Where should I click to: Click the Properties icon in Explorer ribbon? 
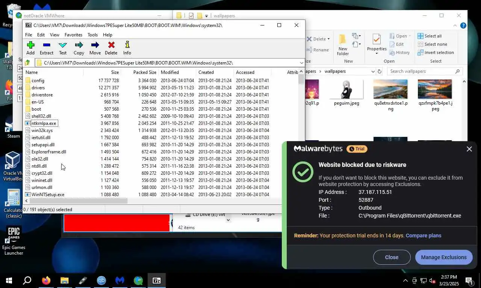[377, 39]
